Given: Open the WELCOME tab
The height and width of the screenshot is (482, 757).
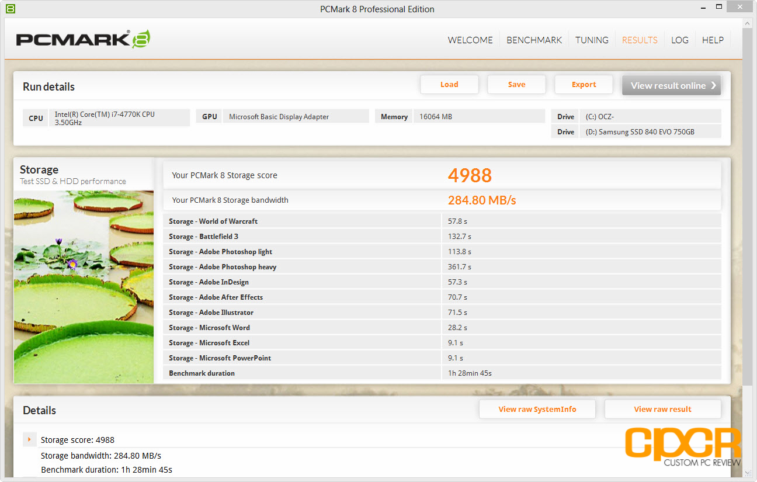Looking at the screenshot, I should point(470,40).
